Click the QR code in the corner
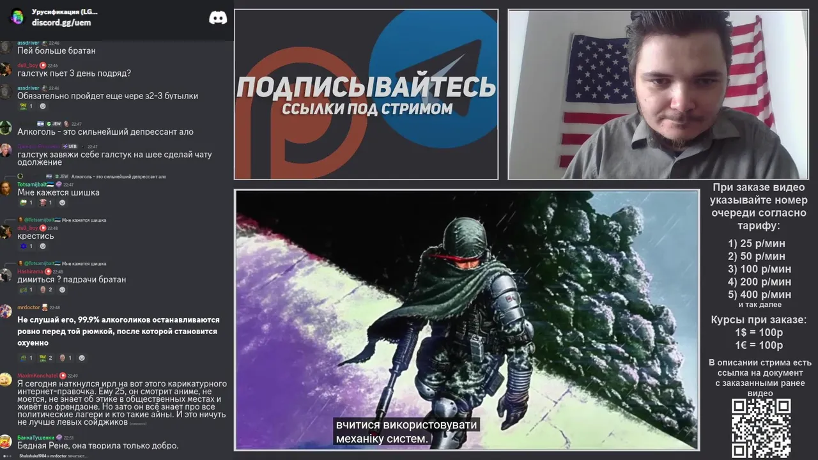Viewport: 818px width, 460px height. [761, 428]
